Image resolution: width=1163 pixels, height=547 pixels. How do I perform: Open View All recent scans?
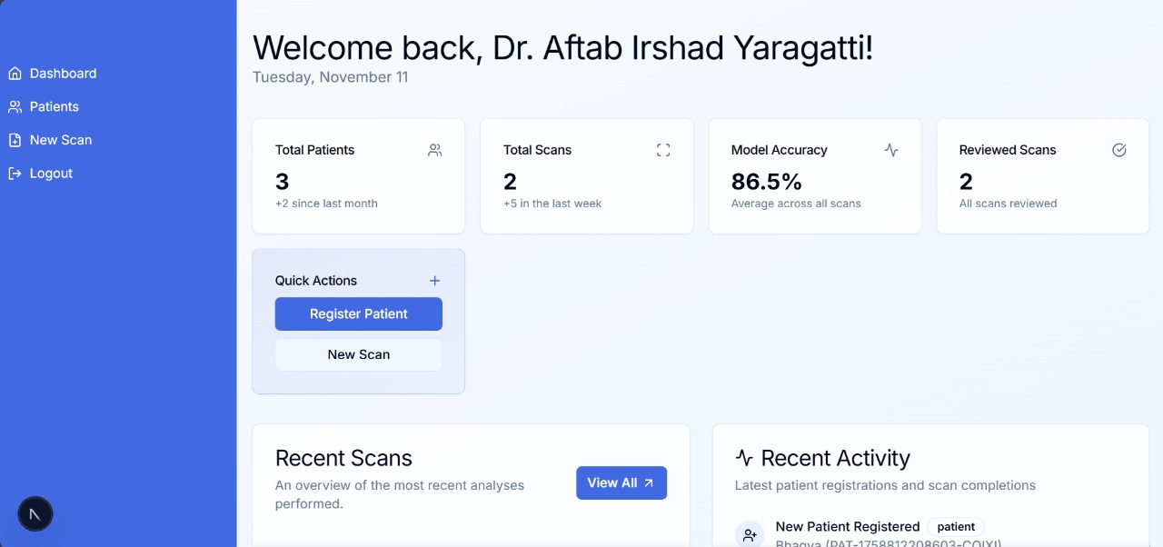(621, 483)
